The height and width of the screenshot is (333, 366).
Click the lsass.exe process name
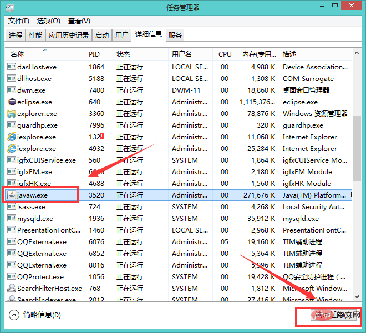click(x=31, y=207)
